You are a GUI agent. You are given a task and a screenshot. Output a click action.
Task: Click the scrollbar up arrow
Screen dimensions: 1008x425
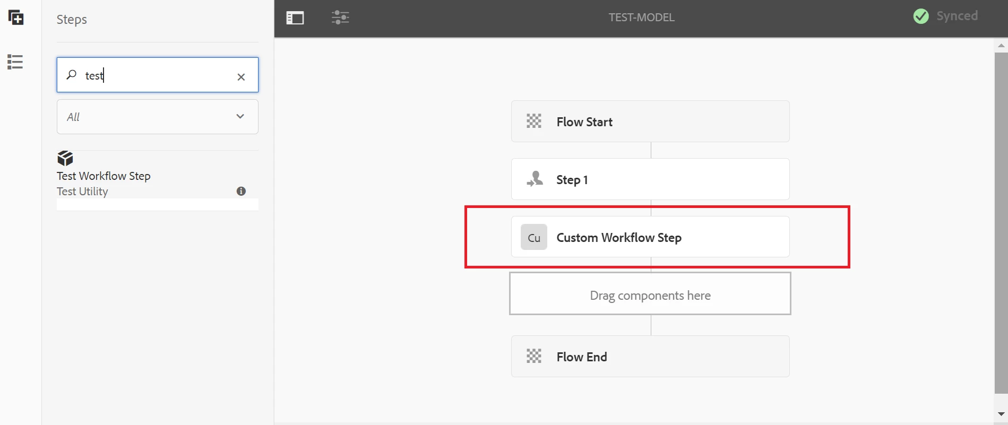pos(1001,46)
